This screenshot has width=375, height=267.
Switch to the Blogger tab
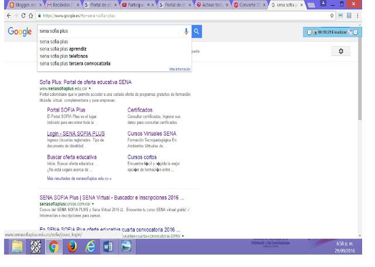24,5
